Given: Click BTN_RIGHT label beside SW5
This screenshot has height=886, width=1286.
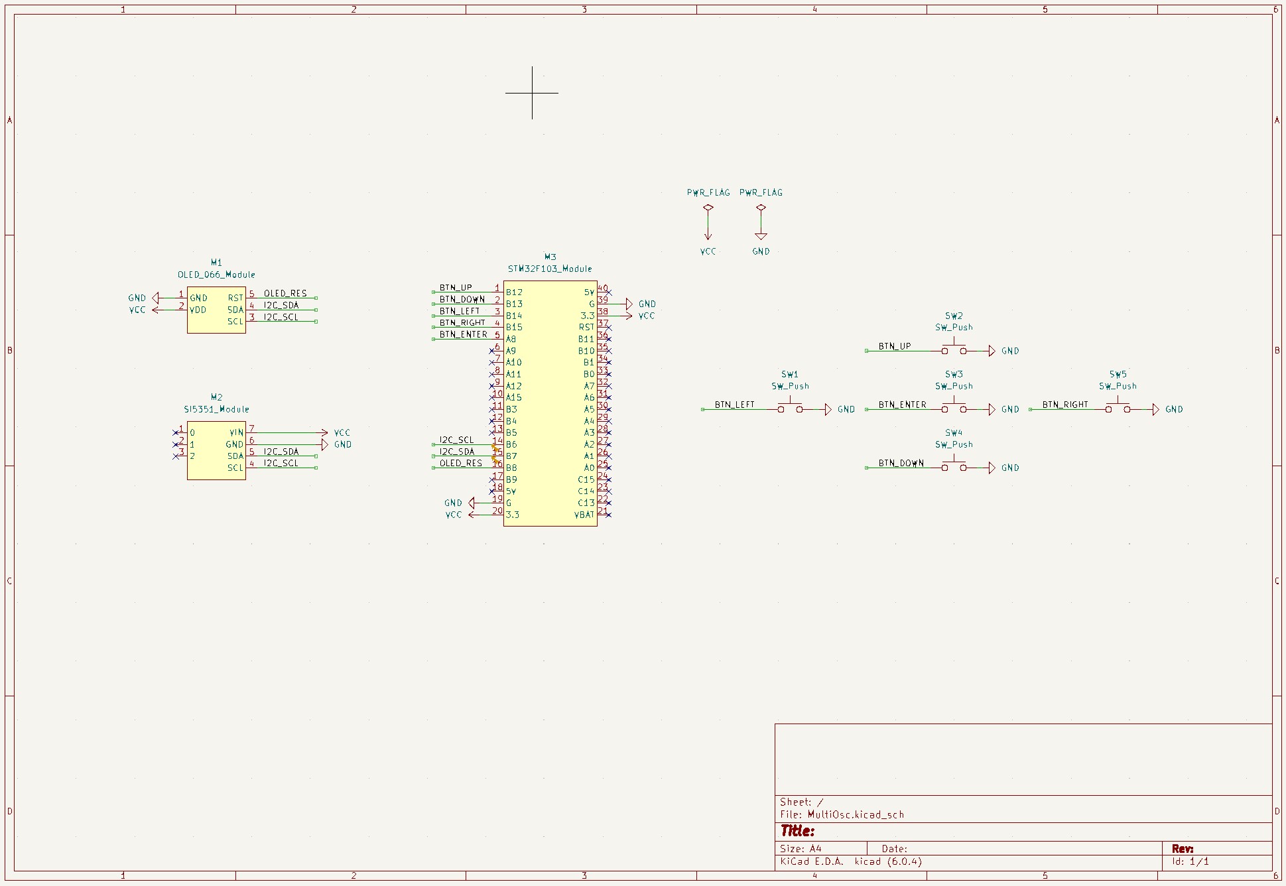Looking at the screenshot, I should pyautogui.click(x=1065, y=405).
